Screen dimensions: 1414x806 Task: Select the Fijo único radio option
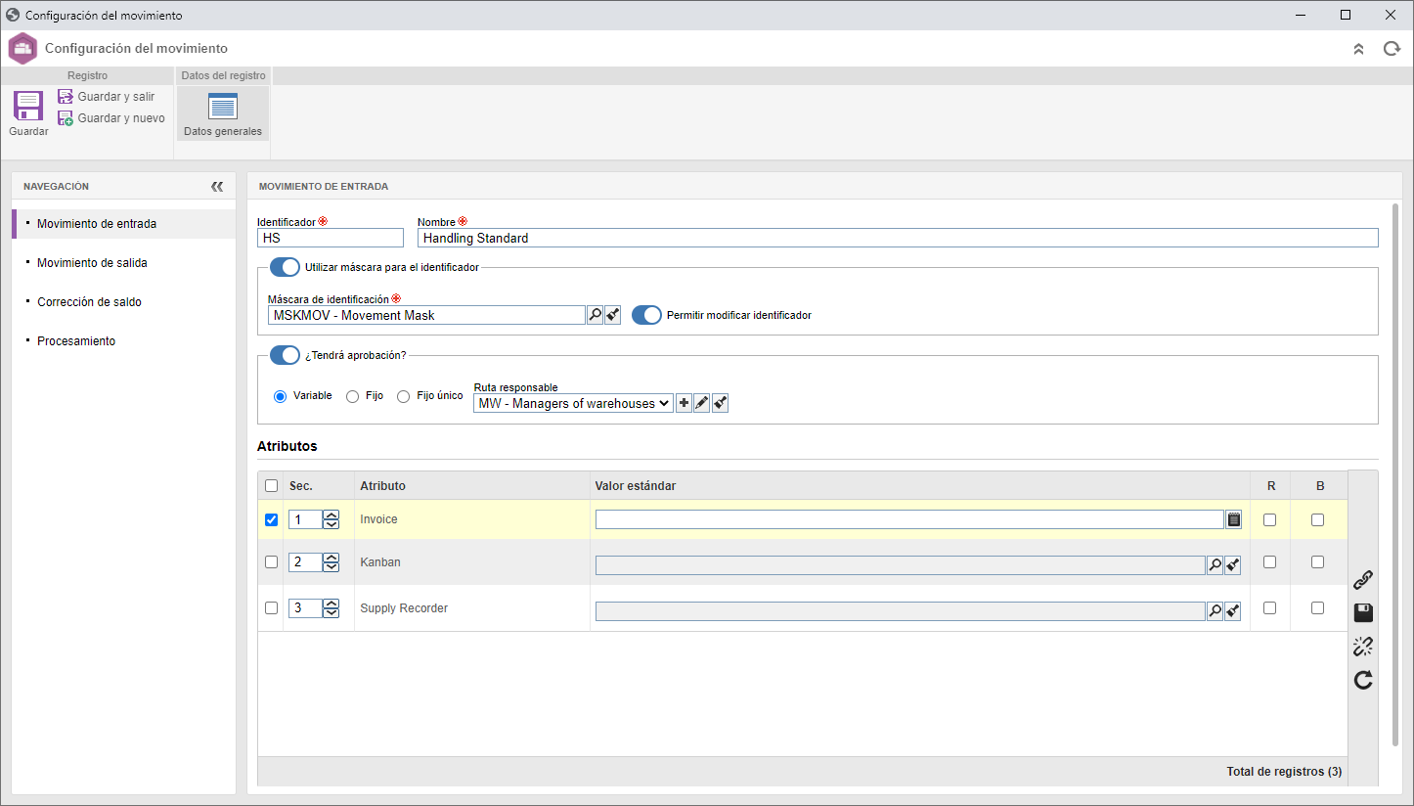(x=403, y=396)
